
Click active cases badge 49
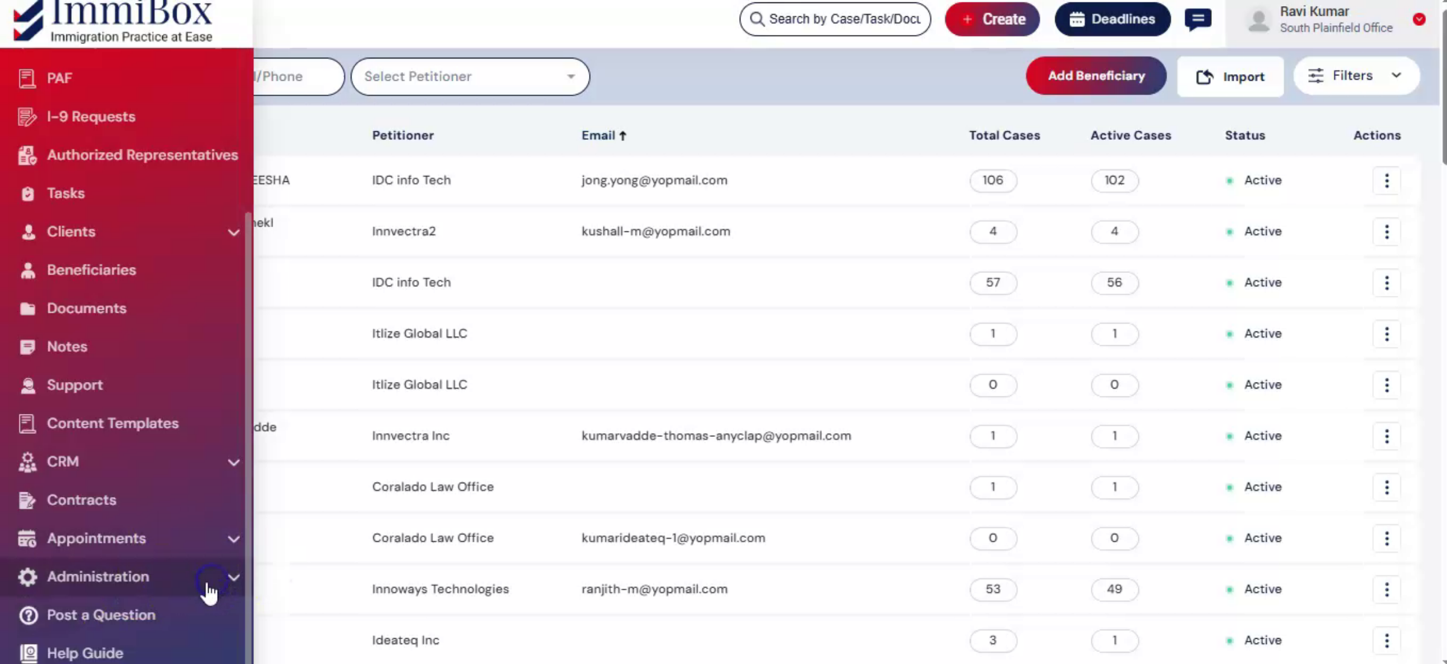[x=1115, y=589]
